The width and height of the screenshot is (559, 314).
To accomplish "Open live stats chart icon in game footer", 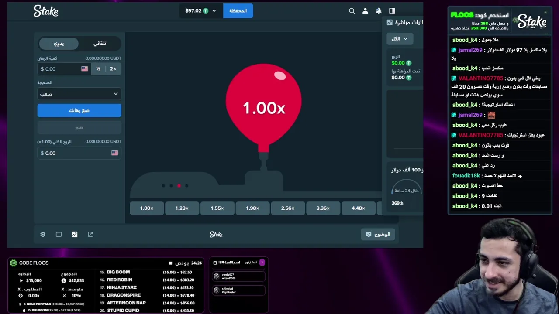I will tap(74, 234).
